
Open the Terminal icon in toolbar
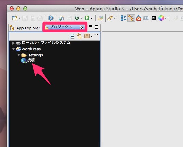154,18
